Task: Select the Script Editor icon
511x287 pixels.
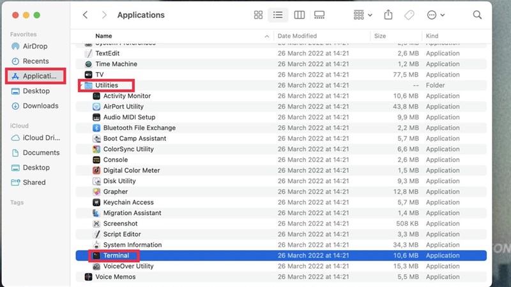Action: tap(96, 234)
